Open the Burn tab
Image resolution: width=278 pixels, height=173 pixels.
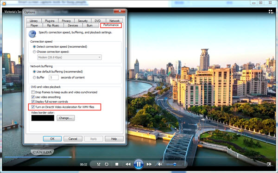pyautogui.click(x=89, y=26)
